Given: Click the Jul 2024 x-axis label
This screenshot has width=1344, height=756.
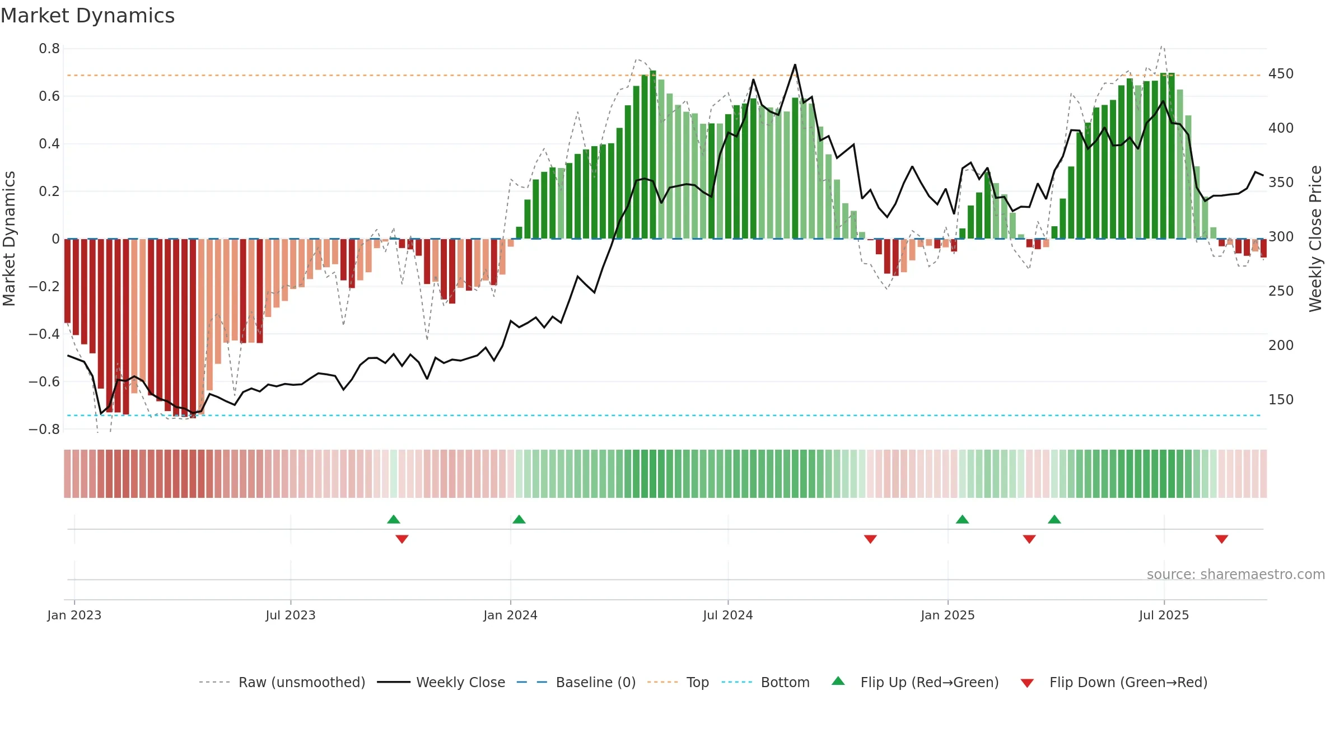Looking at the screenshot, I should 728,615.
